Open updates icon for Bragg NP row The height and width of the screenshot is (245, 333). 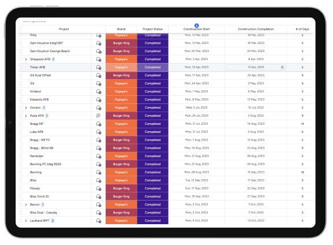99,124
